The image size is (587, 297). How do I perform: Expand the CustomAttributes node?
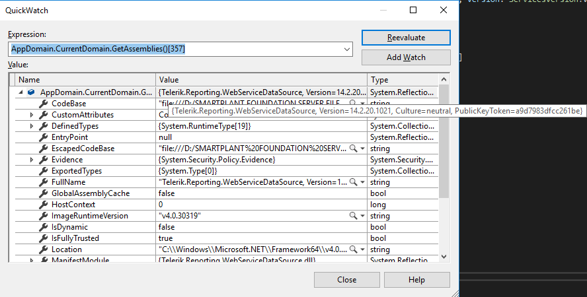tap(32, 115)
